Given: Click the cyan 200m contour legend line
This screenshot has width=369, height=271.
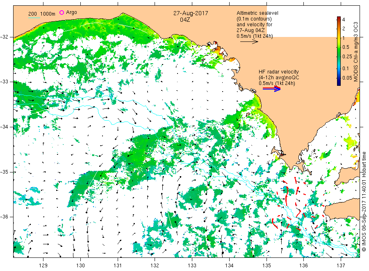Looking at the screenshot, I should (x=34, y=17).
